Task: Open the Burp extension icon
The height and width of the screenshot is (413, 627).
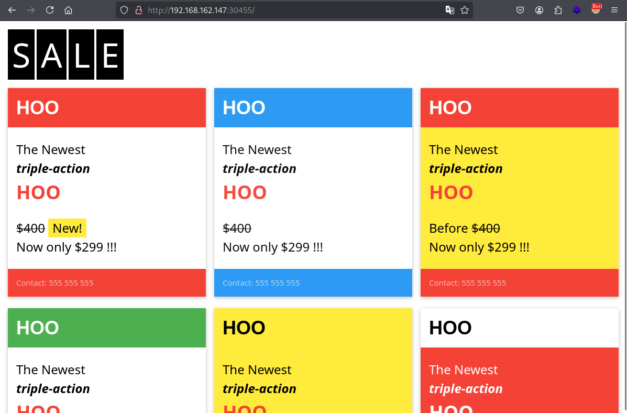Action: pos(596,9)
